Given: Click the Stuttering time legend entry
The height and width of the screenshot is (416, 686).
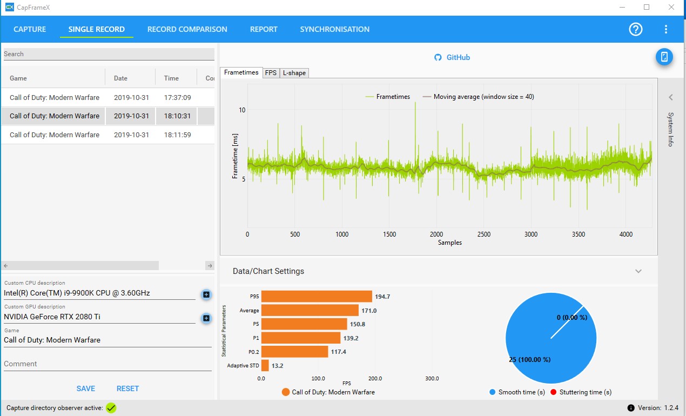Looking at the screenshot, I should point(581,392).
